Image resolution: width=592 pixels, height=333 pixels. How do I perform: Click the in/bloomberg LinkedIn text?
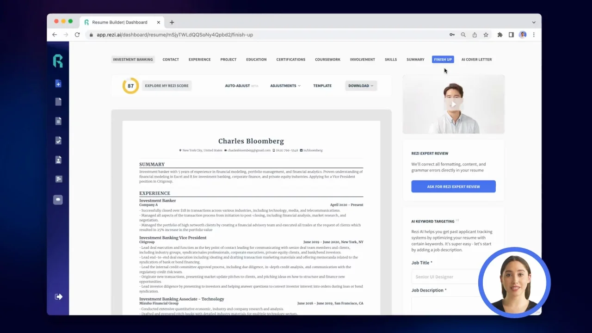pos(313,150)
